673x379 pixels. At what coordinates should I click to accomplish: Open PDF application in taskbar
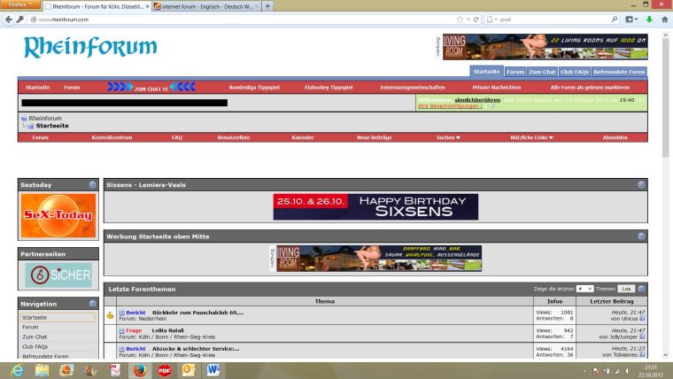[x=165, y=370]
